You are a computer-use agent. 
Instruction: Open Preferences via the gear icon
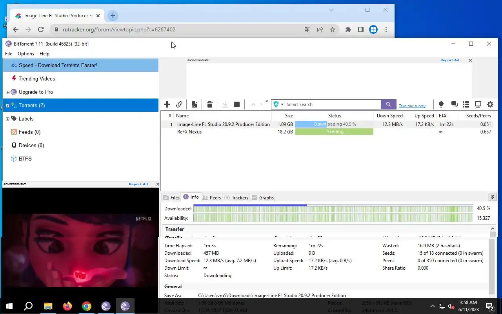pyautogui.click(x=490, y=104)
